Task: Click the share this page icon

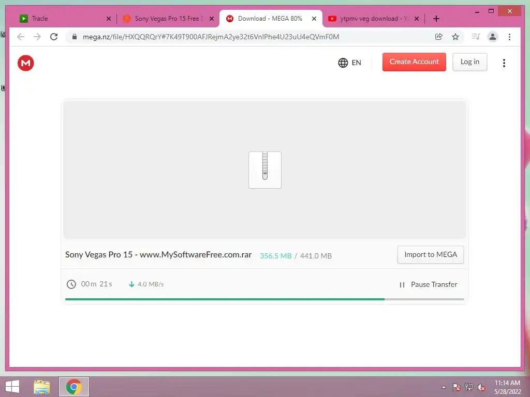Action: (439, 37)
